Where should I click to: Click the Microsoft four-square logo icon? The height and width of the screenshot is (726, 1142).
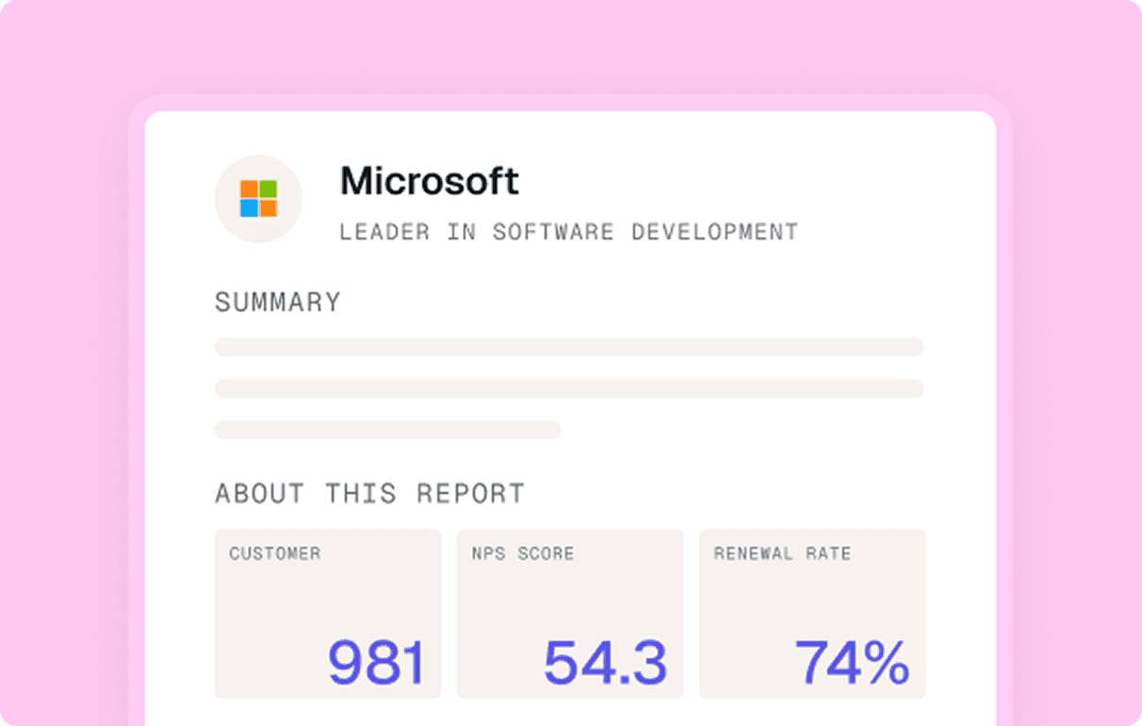[x=258, y=199]
